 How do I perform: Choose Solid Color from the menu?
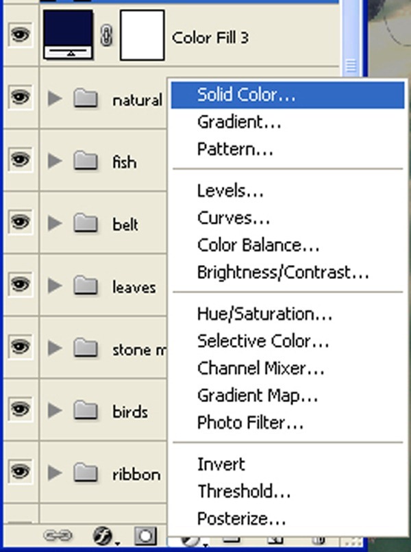(246, 95)
